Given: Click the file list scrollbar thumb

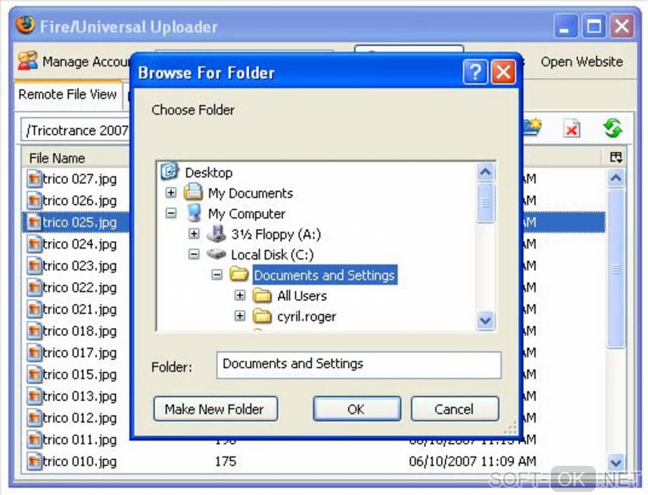Looking at the screenshot, I should pyautogui.click(x=616, y=269).
